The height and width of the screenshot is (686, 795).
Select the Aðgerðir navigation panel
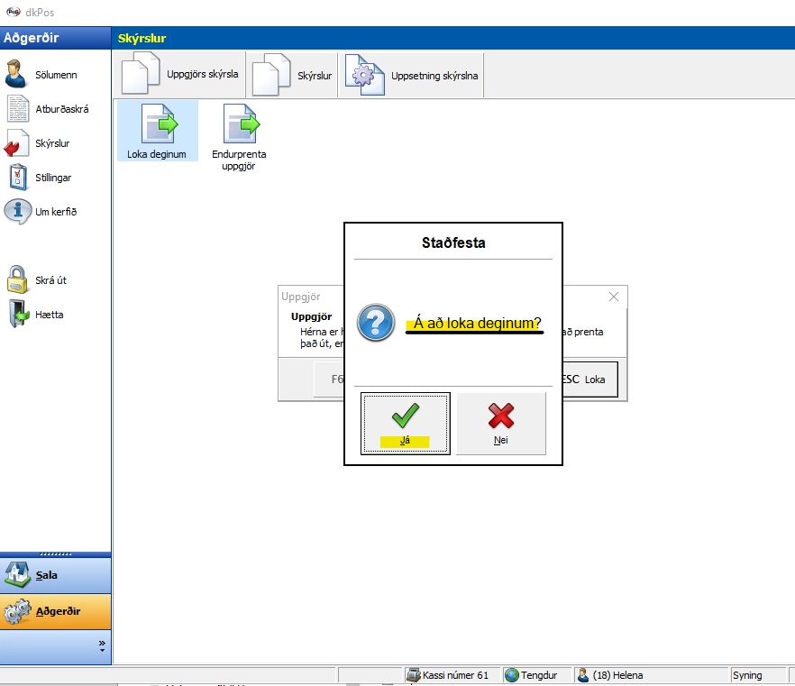[56, 611]
